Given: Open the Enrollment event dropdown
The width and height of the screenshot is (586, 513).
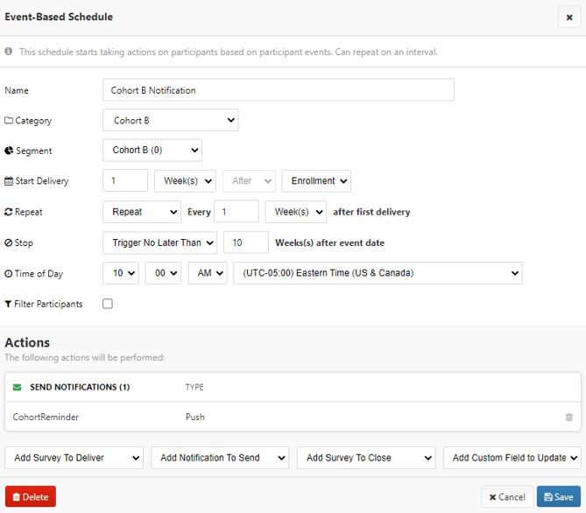Looking at the screenshot, I should 316,181.
